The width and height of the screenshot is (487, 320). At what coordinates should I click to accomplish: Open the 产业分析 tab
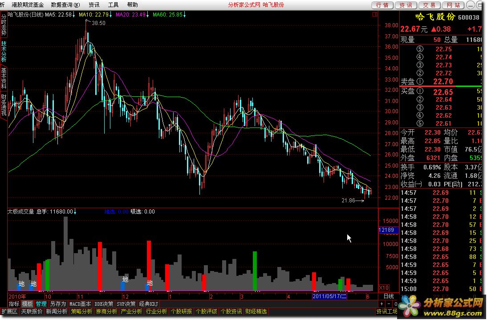pyautogui.click(x=131, y=311)
